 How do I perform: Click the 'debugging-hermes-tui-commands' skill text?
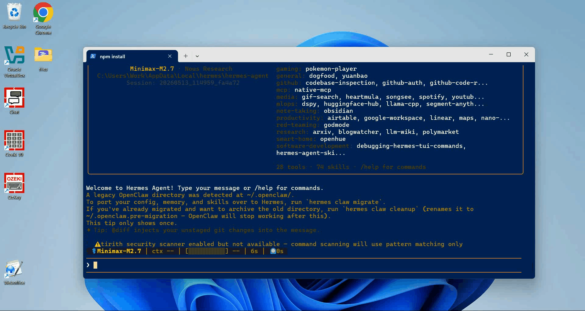[409, 146]
